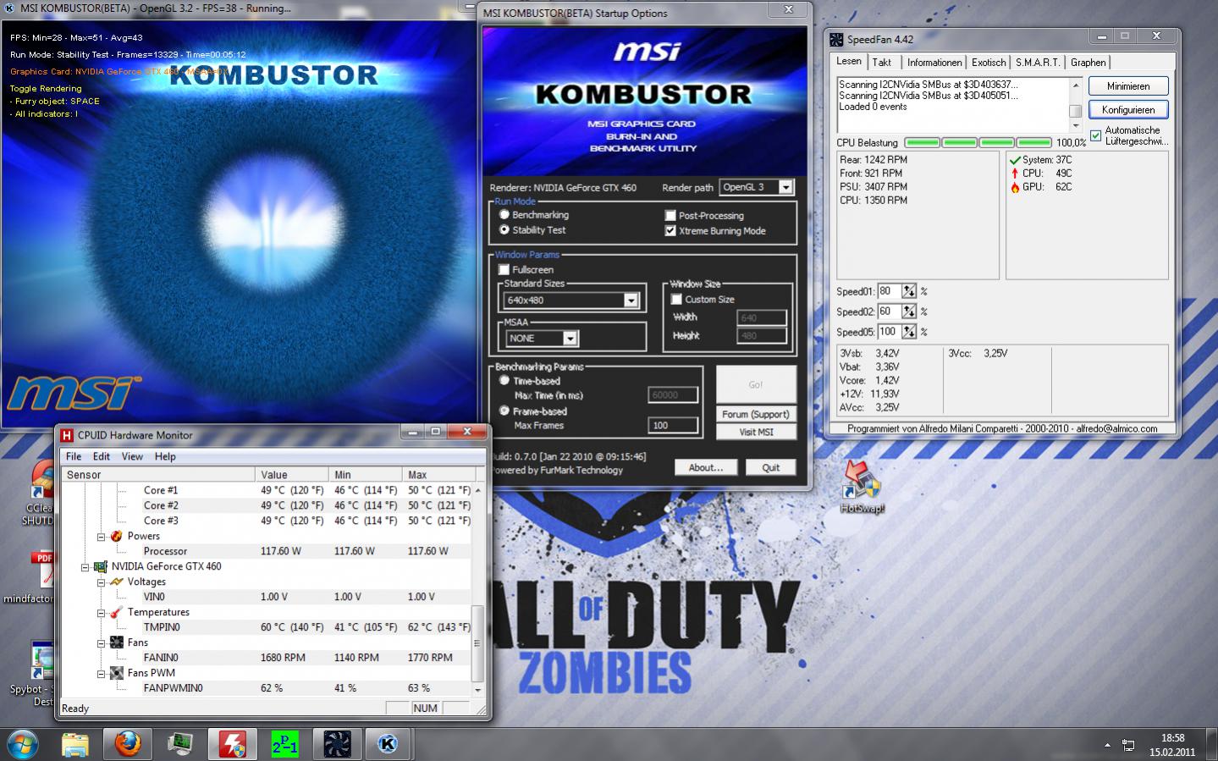Select Benchmarking run mode
Viewport: 1218px width, 761px height.
[x=504, y=215]
